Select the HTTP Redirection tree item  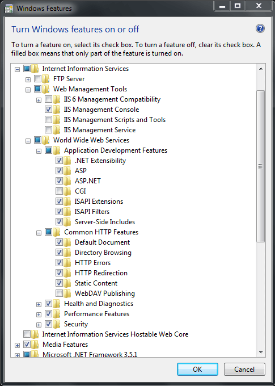[101, 273]
